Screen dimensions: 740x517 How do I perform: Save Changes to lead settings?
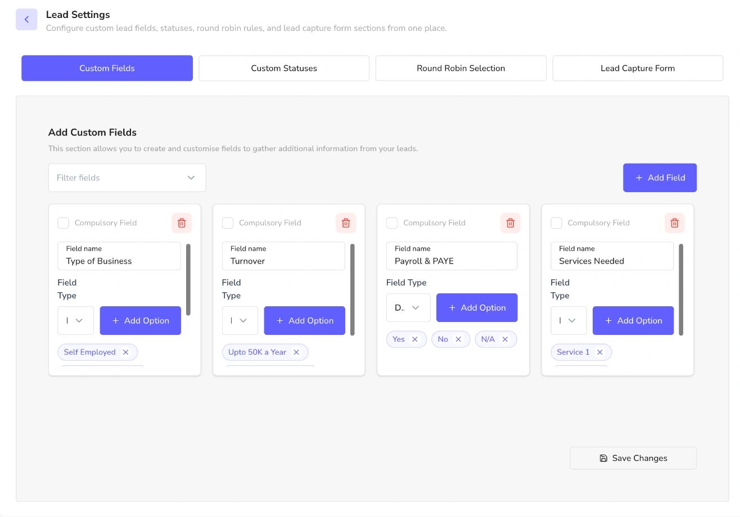click(x=633, y=458)
